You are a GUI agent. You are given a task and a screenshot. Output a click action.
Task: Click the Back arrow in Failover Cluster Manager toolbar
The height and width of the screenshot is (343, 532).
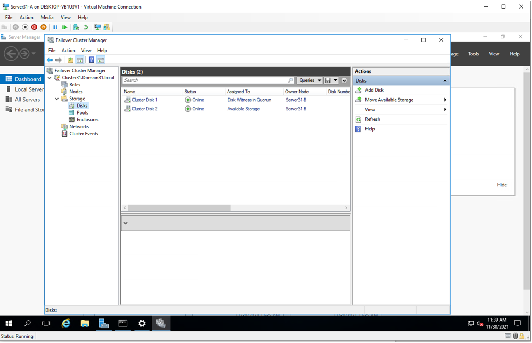[49, 60]
